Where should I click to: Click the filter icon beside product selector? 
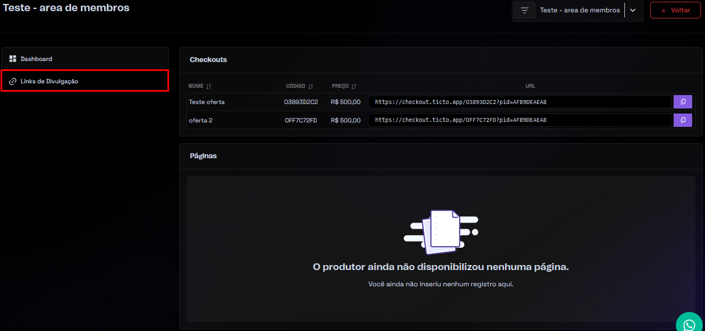coord(524,11)
